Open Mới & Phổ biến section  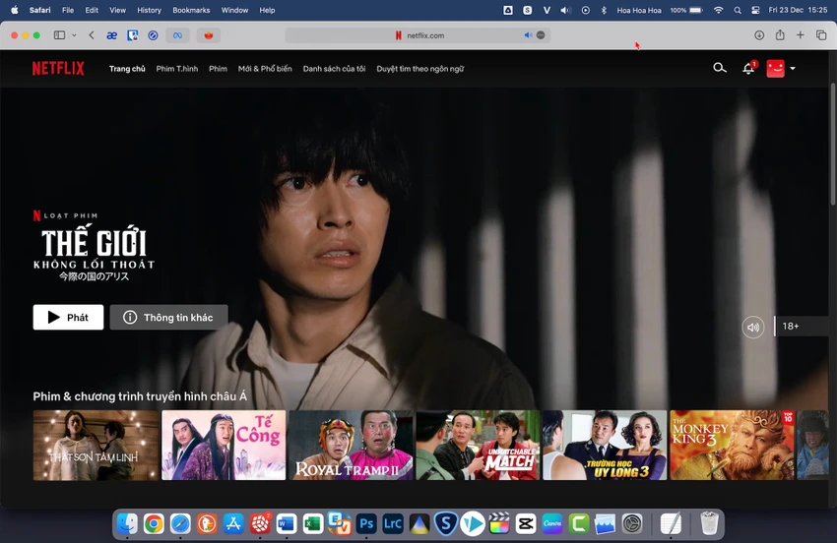click(x=265, y=69)
